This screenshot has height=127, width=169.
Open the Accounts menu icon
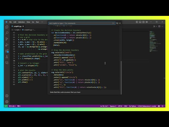point(7,96)
